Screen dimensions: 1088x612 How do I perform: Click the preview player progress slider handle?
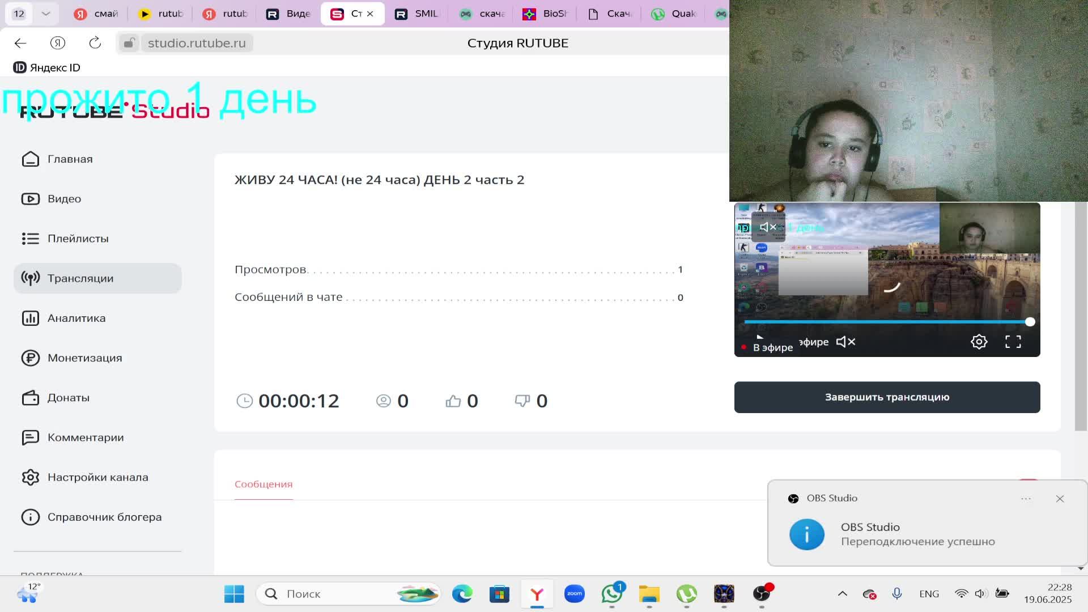[1030, 322]
